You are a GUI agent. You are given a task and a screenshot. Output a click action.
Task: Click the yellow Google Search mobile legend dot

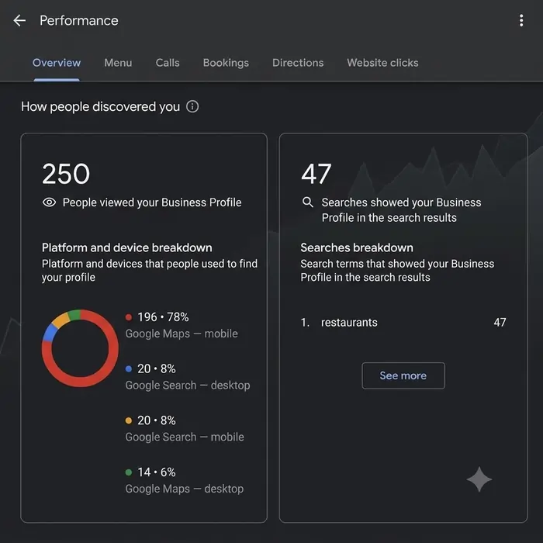[129, 420]
